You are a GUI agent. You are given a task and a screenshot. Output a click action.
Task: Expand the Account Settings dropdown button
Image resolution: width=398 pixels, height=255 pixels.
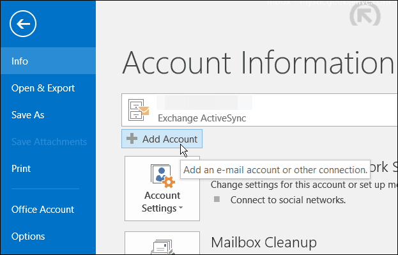[x=162, y=189]
